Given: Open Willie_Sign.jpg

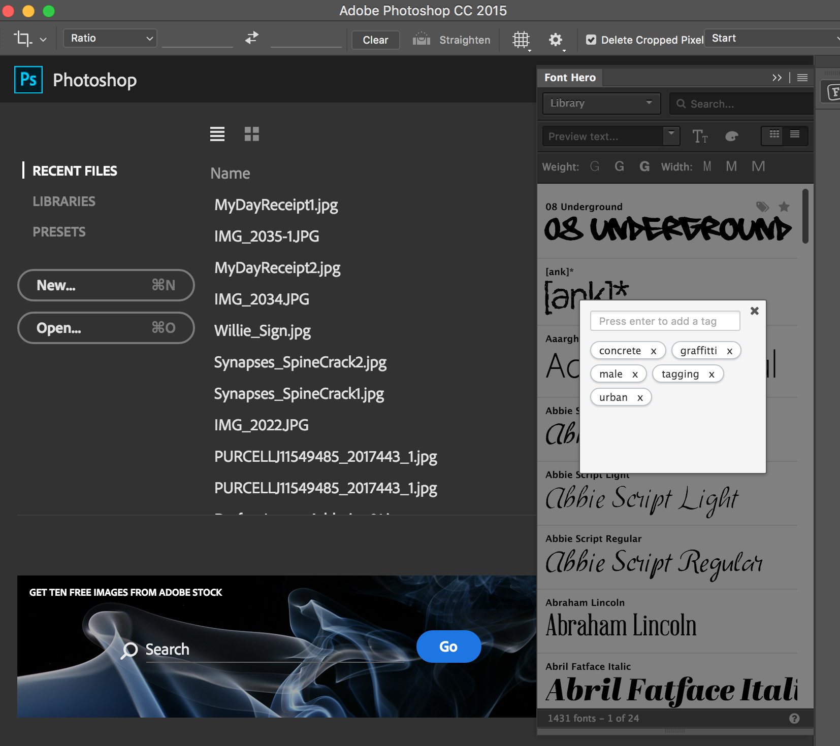Looking at the screenshot, I should coord(263,331).
